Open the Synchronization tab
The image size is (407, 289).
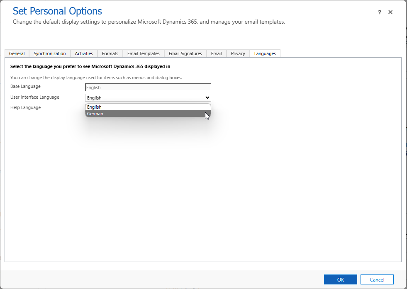(49, 53)
